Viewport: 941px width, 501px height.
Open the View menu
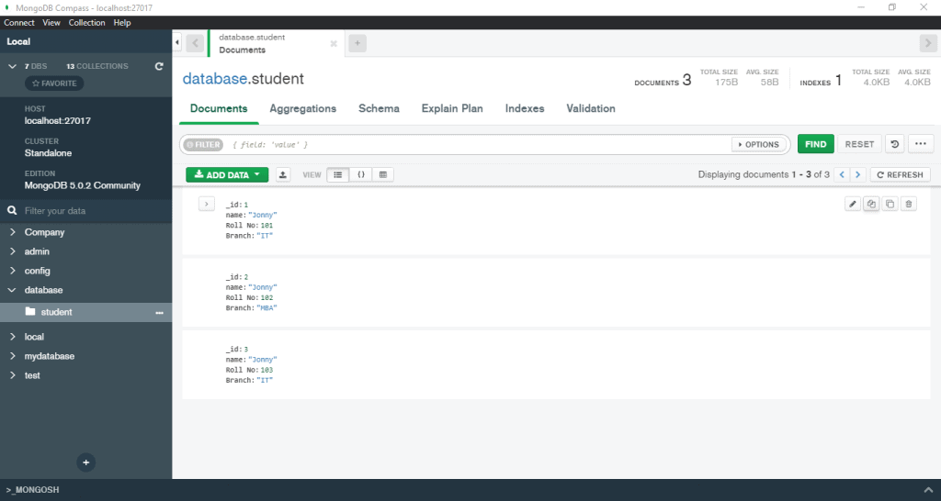(51, 23)
